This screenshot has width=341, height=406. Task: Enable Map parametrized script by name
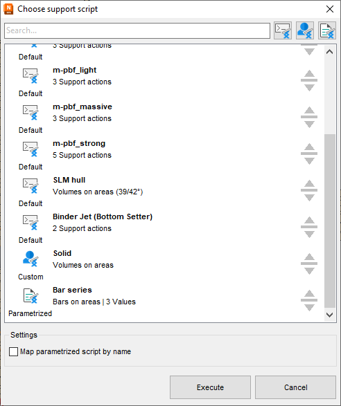click(x=13, y=351)
